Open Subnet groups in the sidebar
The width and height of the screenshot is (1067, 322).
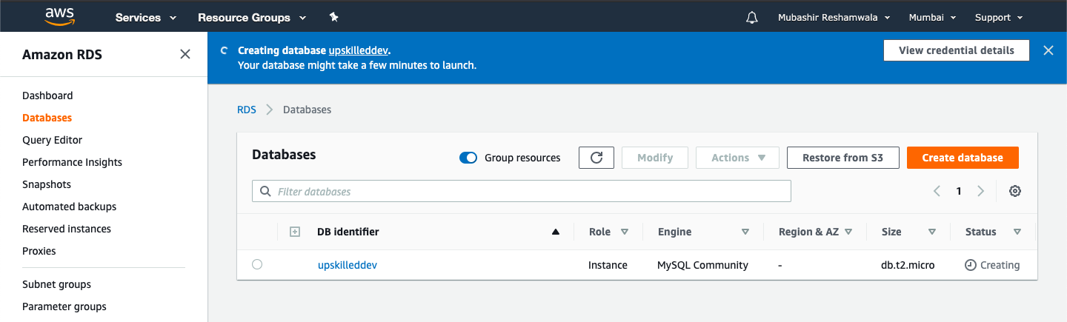pos(56,284)
